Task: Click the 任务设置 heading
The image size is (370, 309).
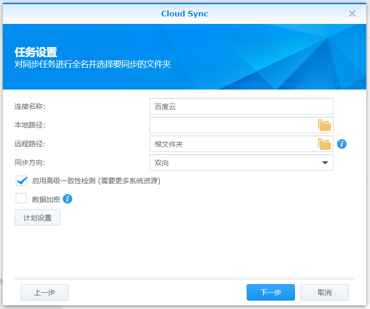Action: [36, 52]
